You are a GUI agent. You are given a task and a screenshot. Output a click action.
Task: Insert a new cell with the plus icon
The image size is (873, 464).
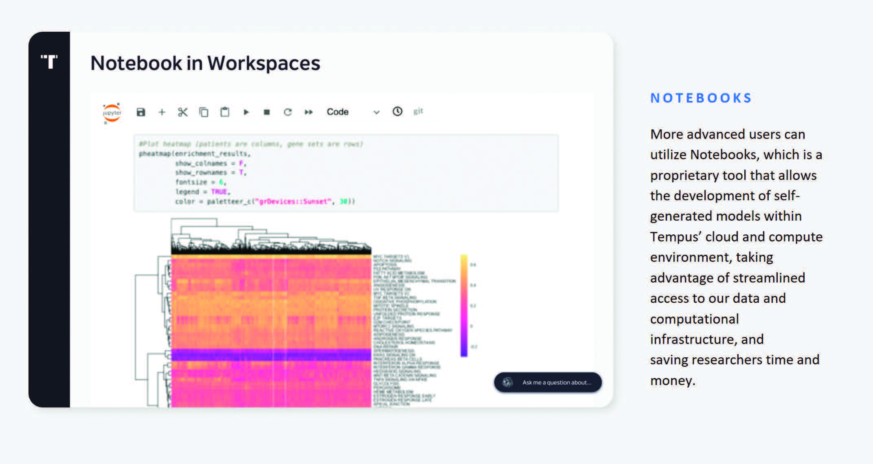(x=162, y=112)
